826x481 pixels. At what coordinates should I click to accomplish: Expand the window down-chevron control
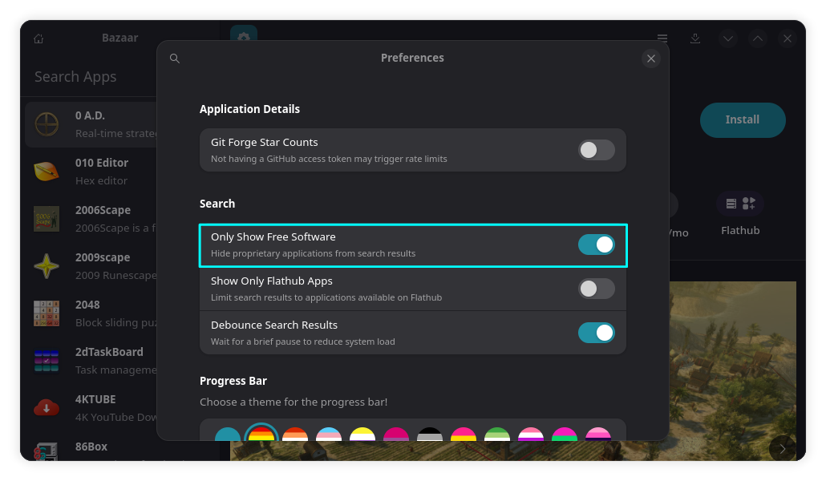pos(727,38)
